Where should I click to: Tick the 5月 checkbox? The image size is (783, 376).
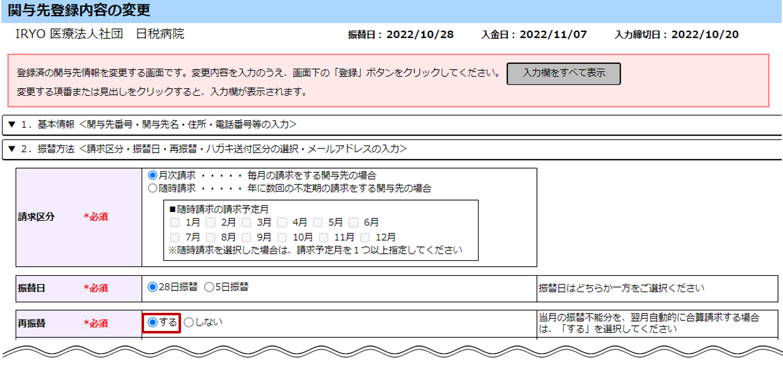[318, 222]
